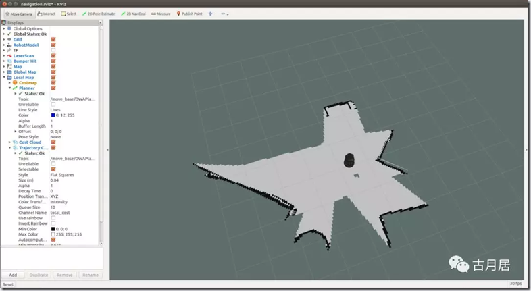Viewport: 531px width, 291px height.
Task: Choose the 2D Nav Goal tool
Action: 134,14
